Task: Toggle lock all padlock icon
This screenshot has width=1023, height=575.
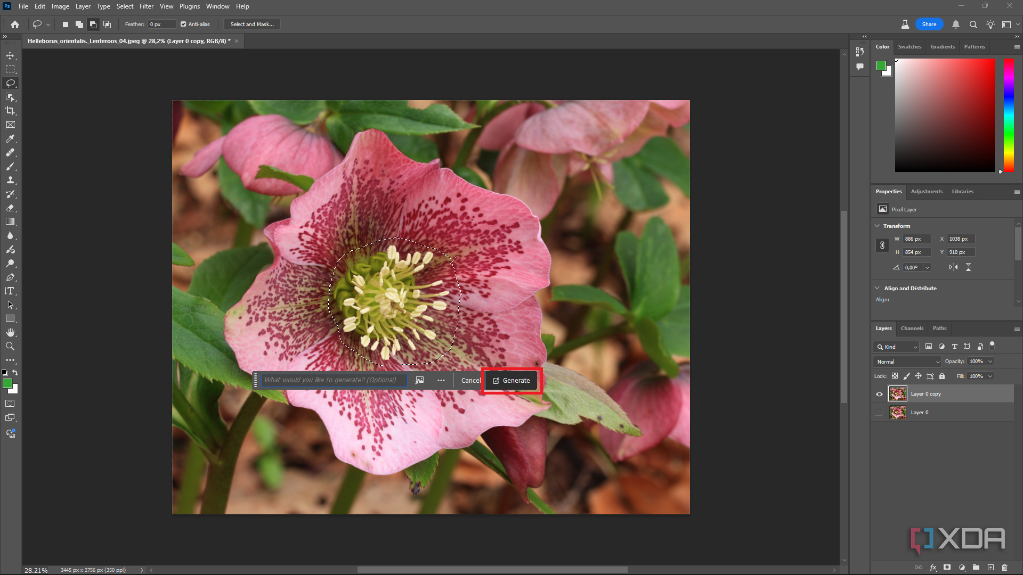Action: pyautogui.click(x=942, y=376)
